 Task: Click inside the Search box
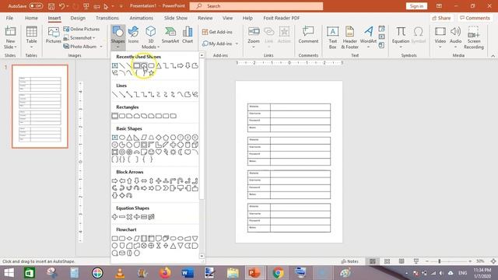[256, 6]
